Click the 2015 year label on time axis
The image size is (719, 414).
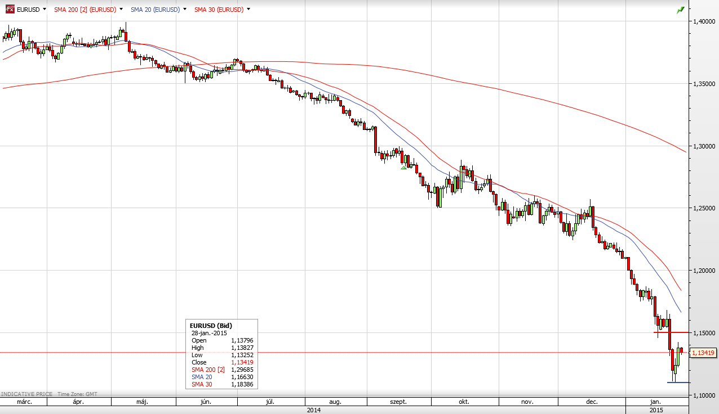tap(656, 410)
